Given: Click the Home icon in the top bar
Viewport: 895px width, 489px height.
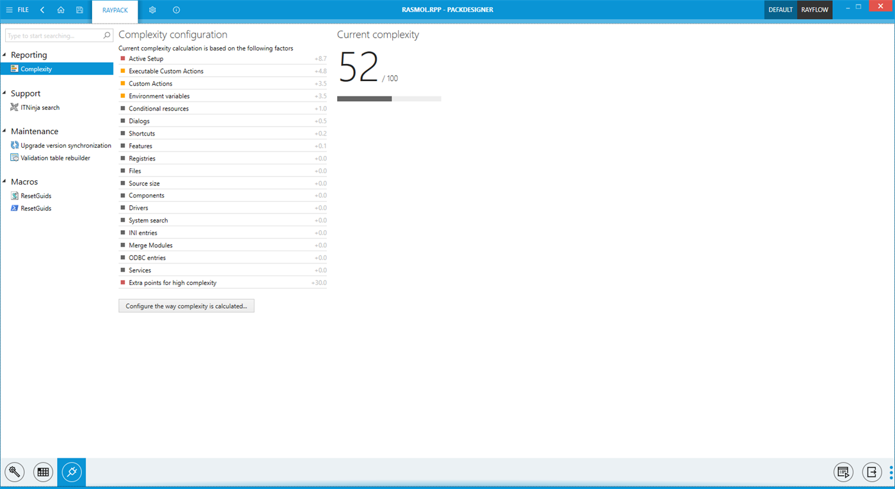Looking at the screenshot, I should pos(61,10).
